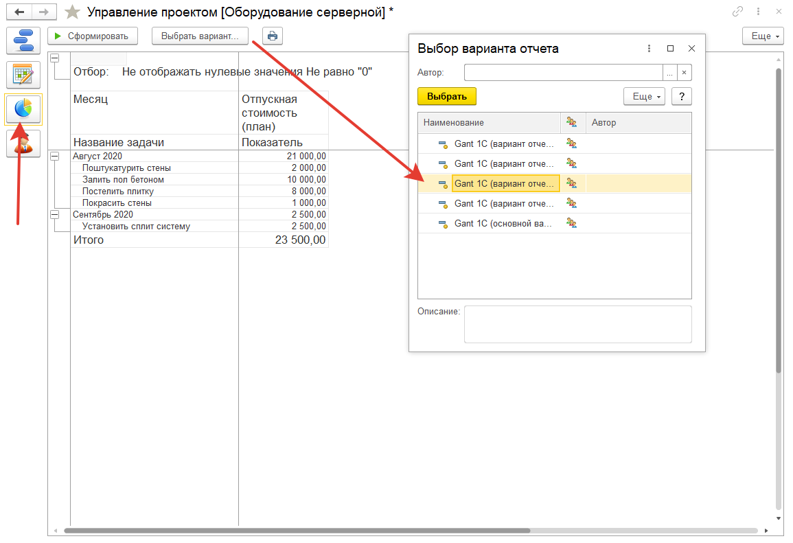Click the printer icon in toolbar
Image resolution: width=793 pixels, height=543 pixels.
[273, 36]
